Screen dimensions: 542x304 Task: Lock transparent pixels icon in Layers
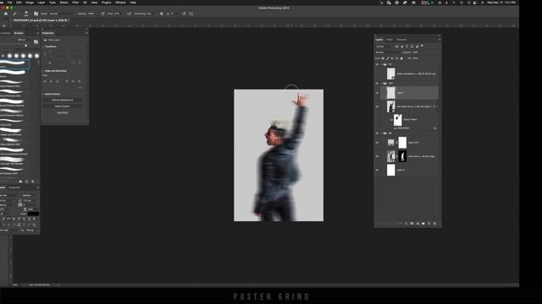383,58
